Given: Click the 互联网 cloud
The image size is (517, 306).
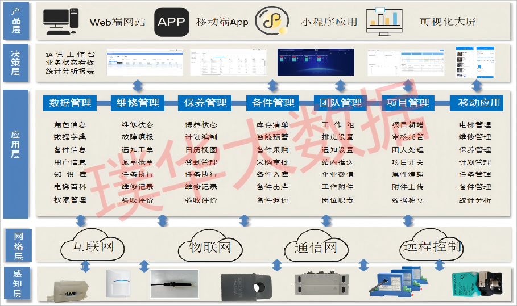Looking at the screenshot, I should (x=92, y=246).
